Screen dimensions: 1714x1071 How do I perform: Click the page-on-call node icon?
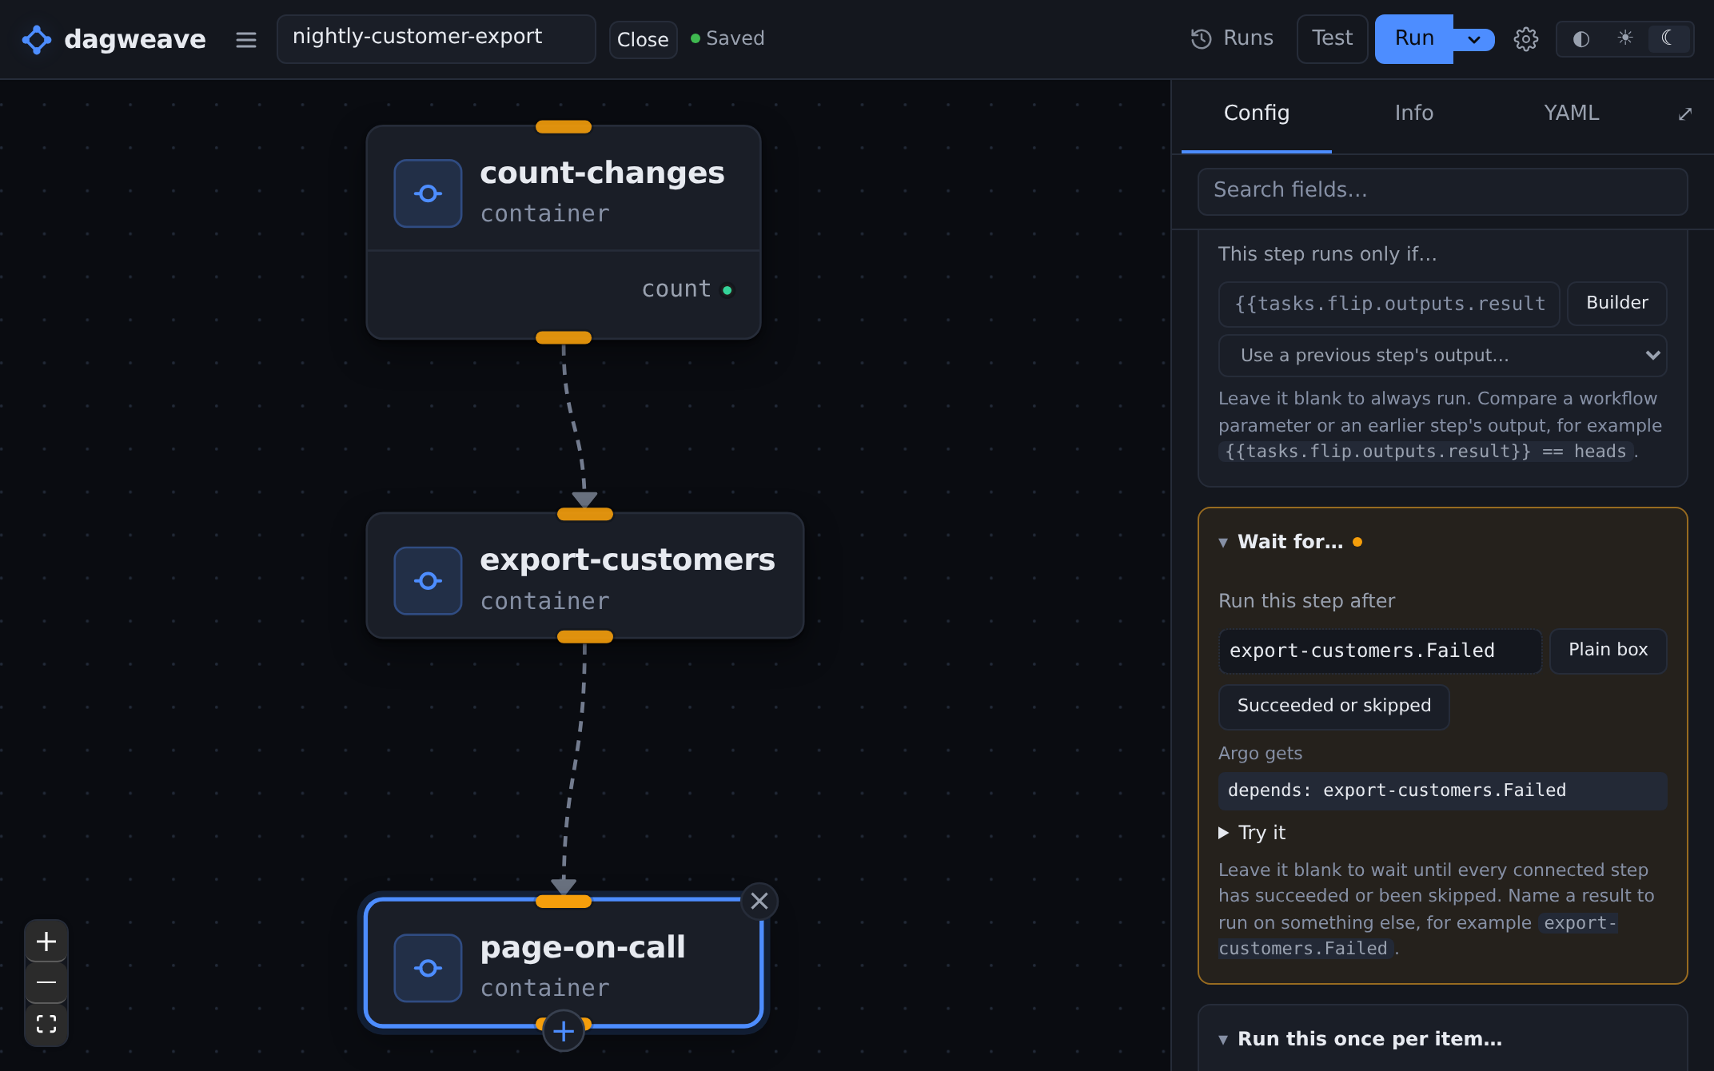click(428, 968)
